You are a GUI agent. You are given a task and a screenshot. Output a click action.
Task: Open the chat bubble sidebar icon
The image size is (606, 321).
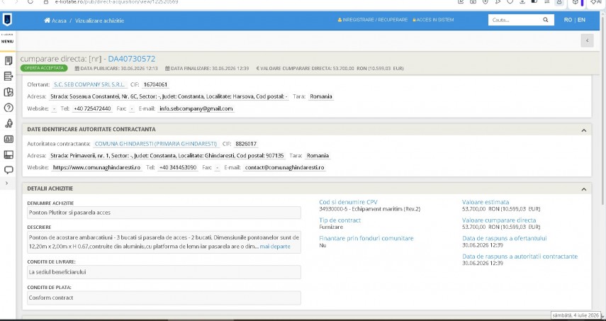point(9,170)
